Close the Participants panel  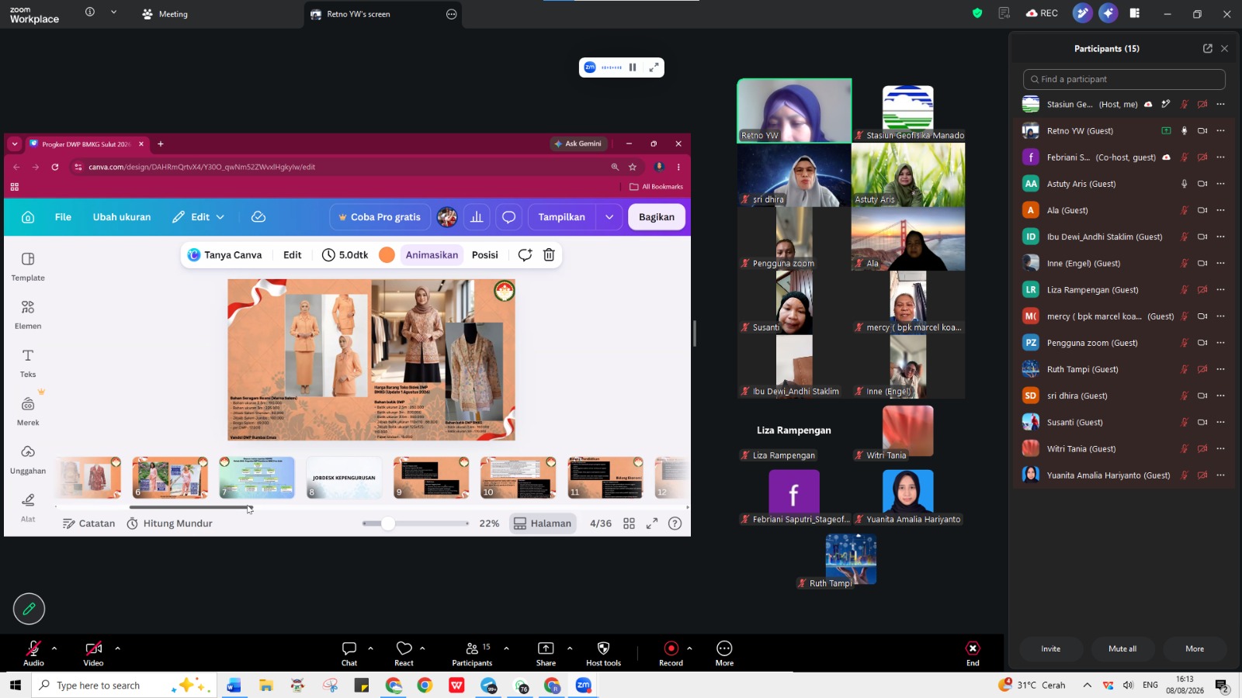[1225, 48]
